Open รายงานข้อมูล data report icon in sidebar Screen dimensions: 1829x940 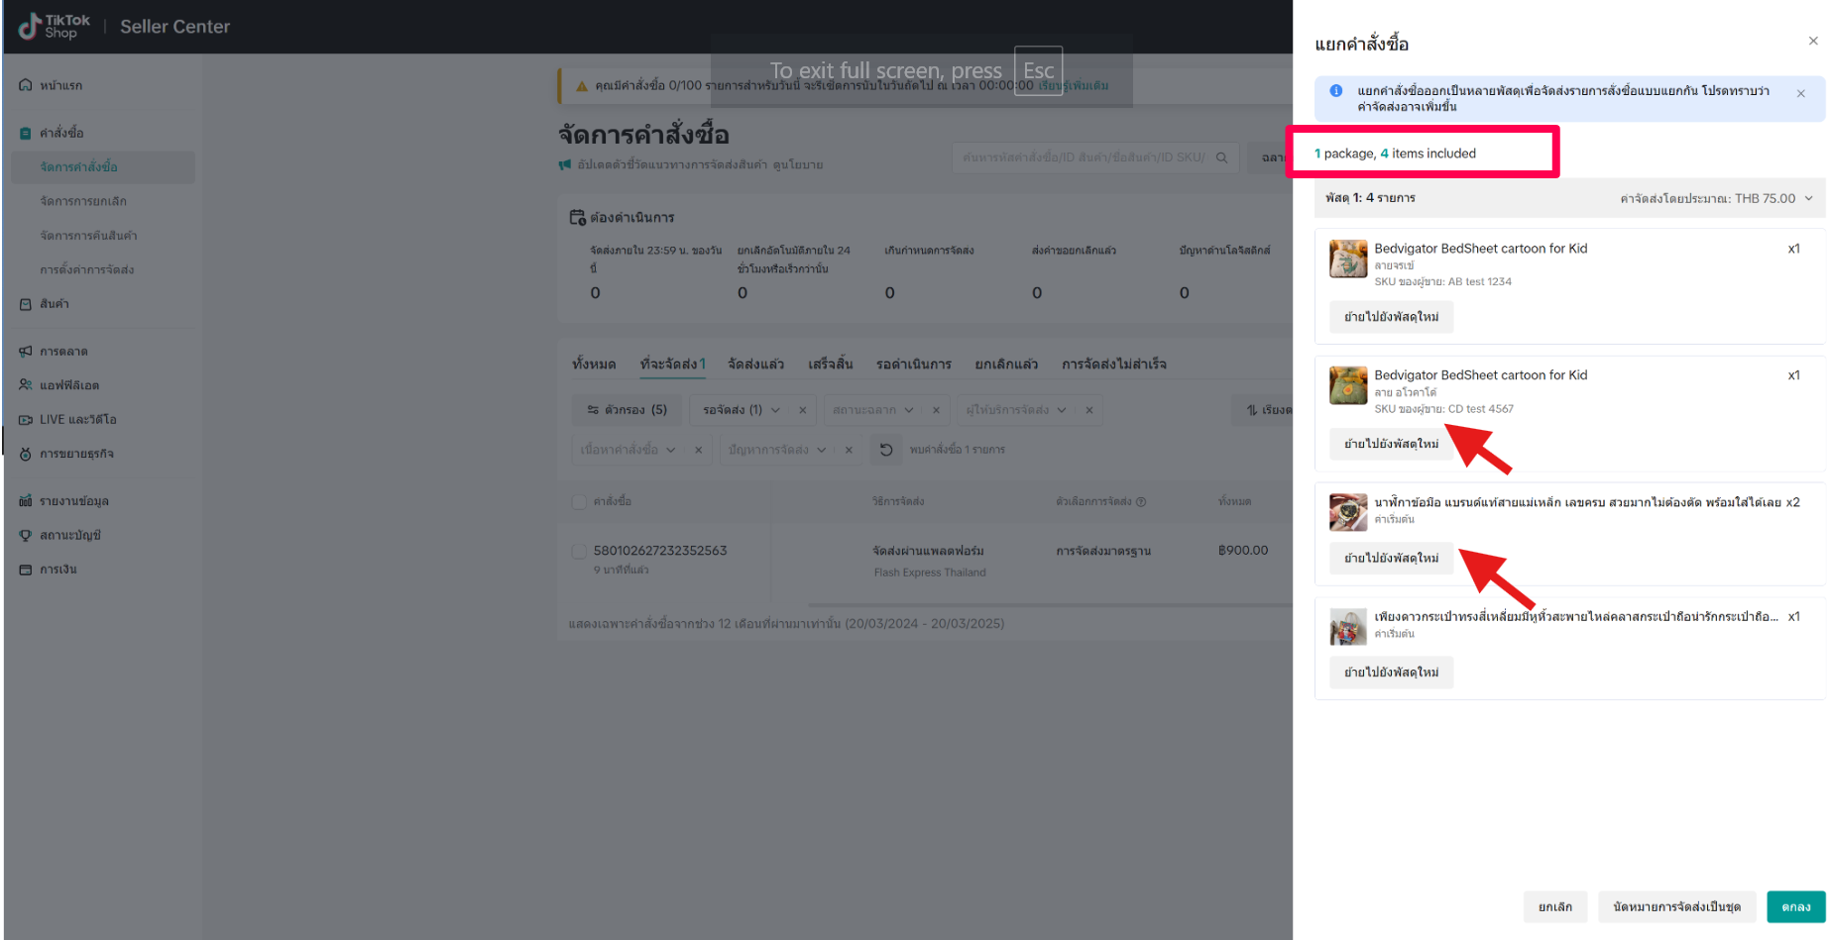point(26,501)
